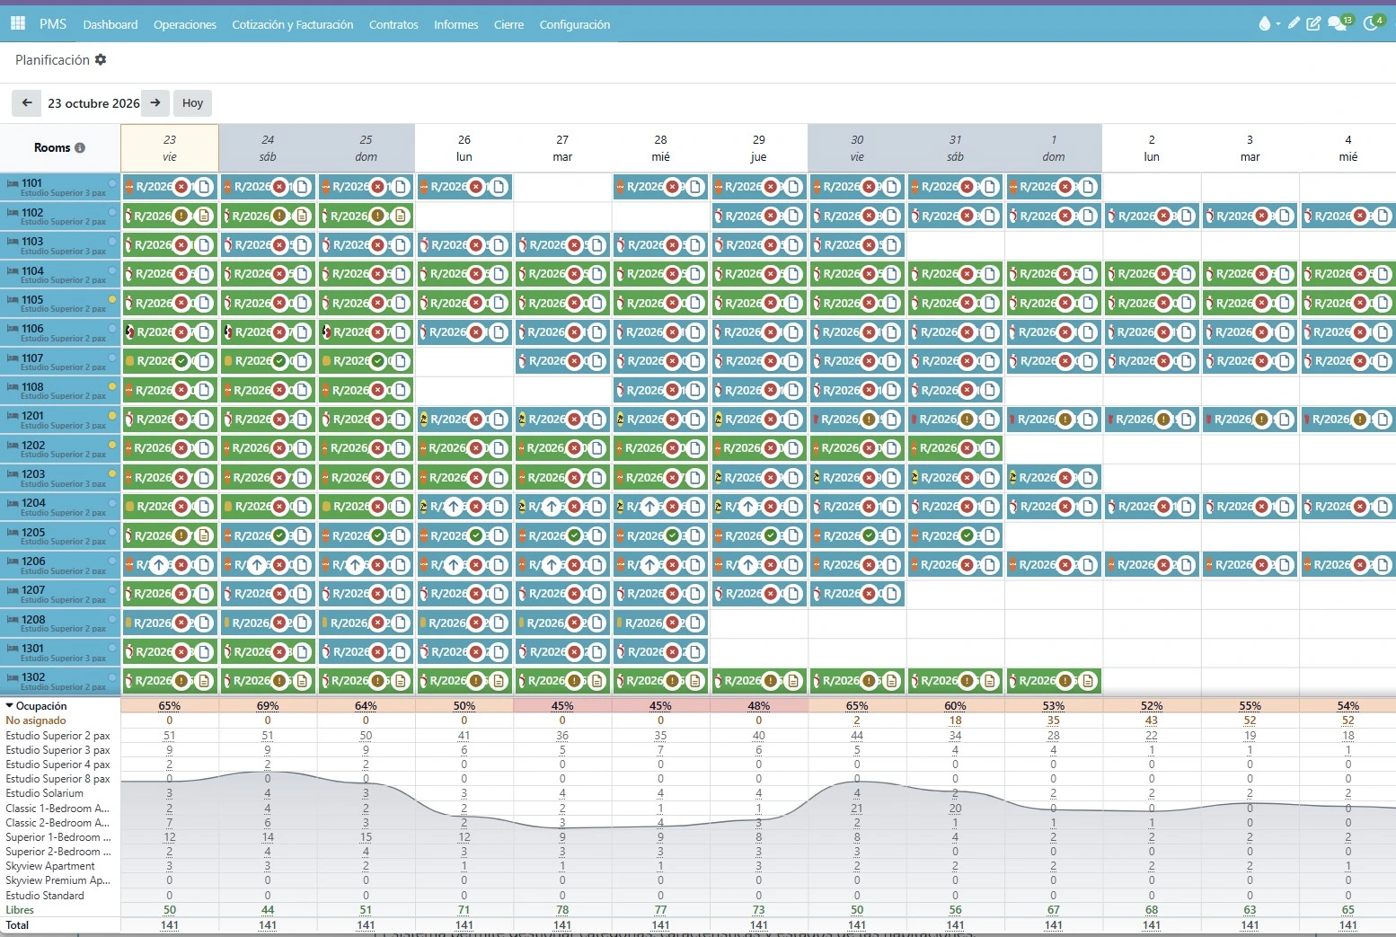Toggle yellow status dot for room 1105

[112, 300]
